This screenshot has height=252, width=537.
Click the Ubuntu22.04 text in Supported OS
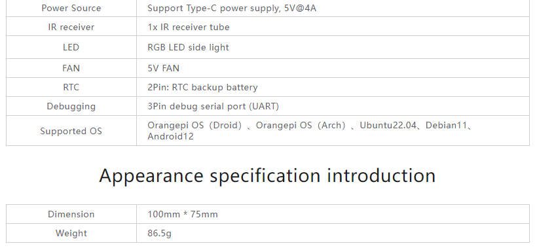click(388, 125)
